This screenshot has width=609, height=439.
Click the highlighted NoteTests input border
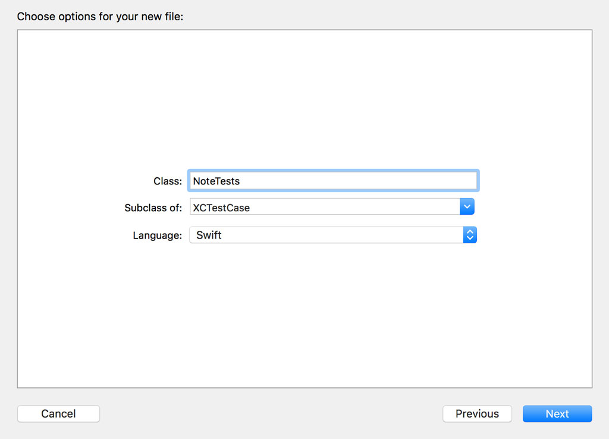pyautogui.click(x=333, y=180)
